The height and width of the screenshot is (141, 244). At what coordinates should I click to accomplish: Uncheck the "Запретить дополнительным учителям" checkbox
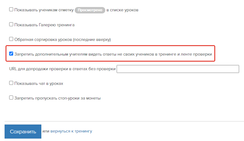coord(11,54)
